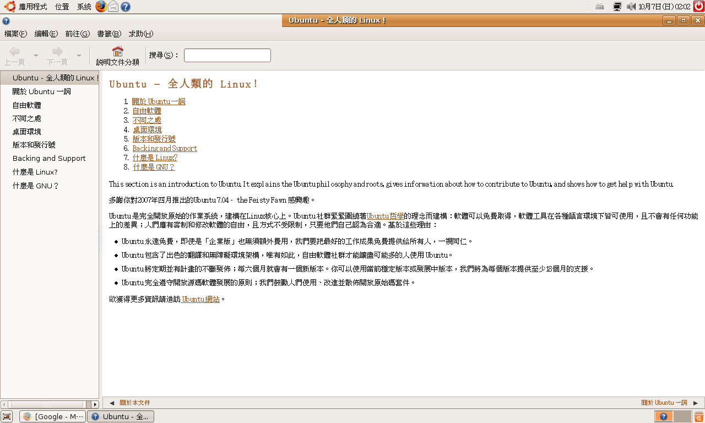Viewport: 705px width, 423px height.
Task: Click the 說明文件分類 home icon
Action: 117,52
